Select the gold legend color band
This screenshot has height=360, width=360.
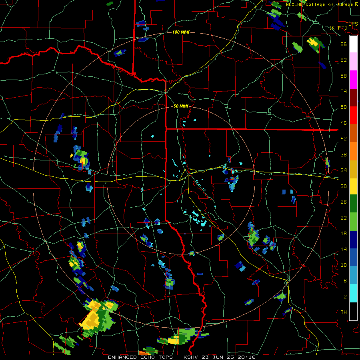pos(353,169)
